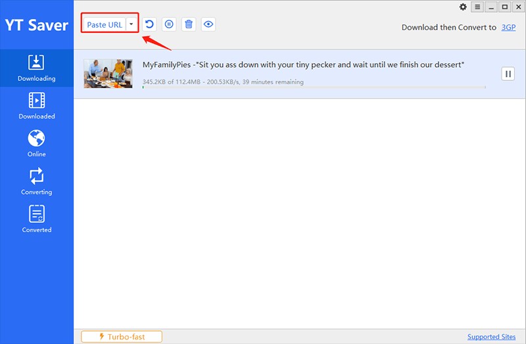526x344 pixels.
Task: Maximize the YT Saver window
Action: point(504,7)
